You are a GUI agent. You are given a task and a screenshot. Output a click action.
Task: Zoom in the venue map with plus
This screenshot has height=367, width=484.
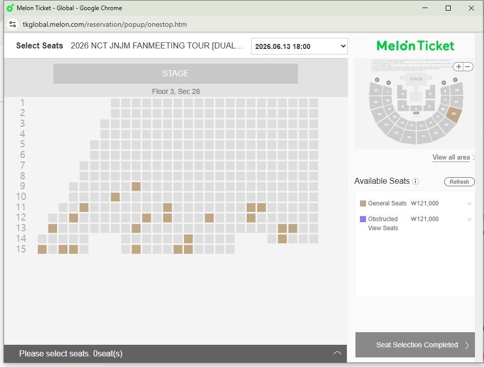(458, 67)
